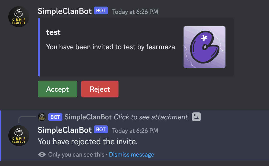Click the green Accept button
The height and width of the screenshot is (166, 269).
tap(57, 89)
